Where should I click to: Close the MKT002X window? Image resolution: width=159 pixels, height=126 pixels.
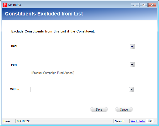click(152, 5)
